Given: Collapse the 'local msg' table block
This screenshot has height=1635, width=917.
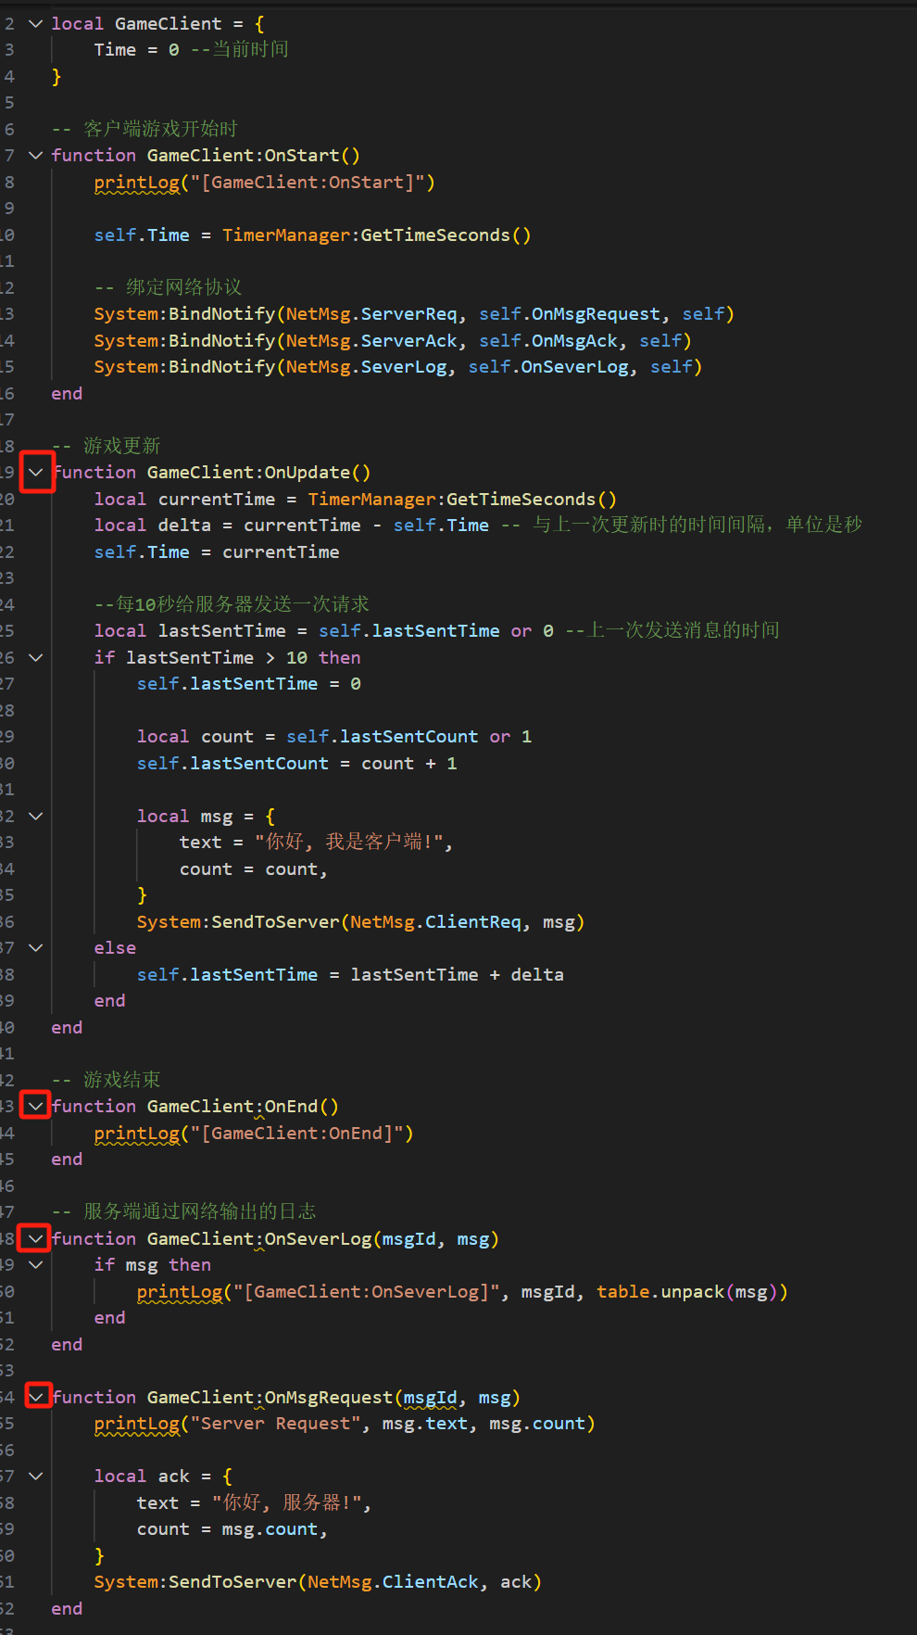Looking at the screenshot, I should click(36, 816).
